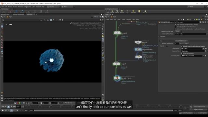
Task: Switch to the Geometry Spreadsheet tab
Action: point(18,14)
